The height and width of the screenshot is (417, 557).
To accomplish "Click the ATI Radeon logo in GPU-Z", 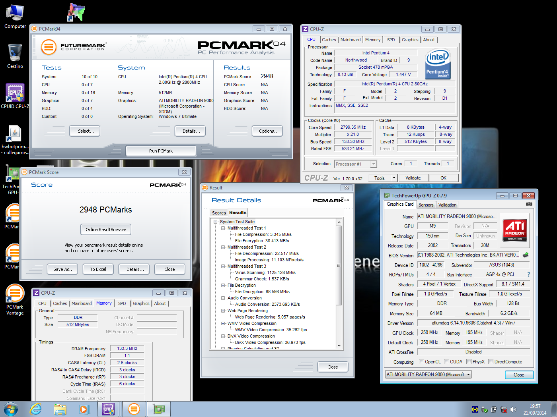I will point(515,230).
